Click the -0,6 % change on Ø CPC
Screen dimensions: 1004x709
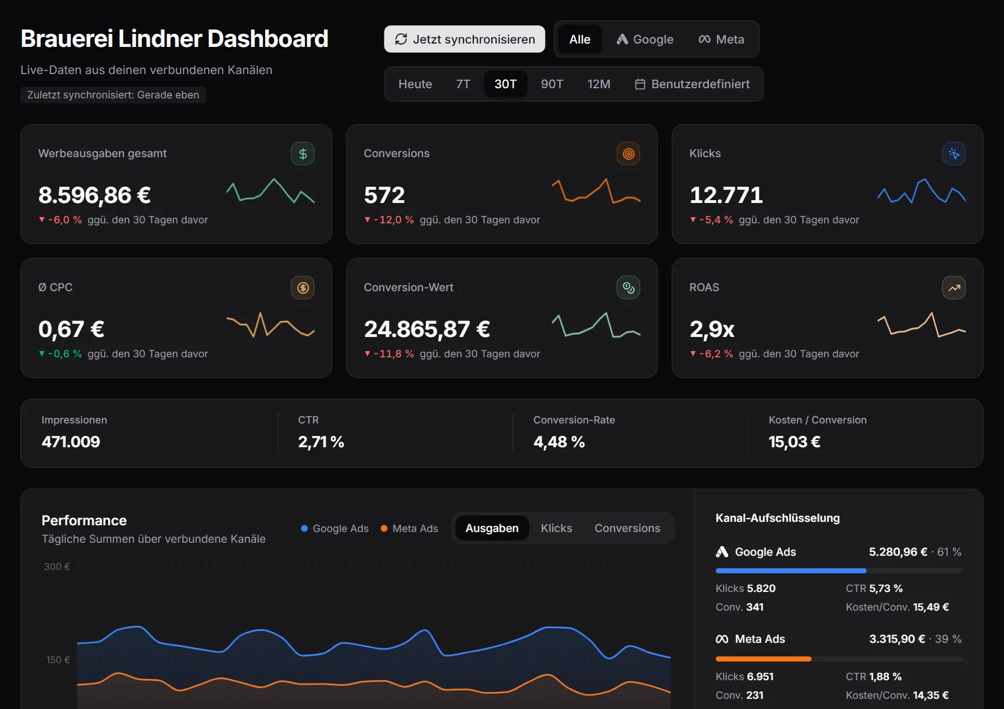tap(60, 354)
